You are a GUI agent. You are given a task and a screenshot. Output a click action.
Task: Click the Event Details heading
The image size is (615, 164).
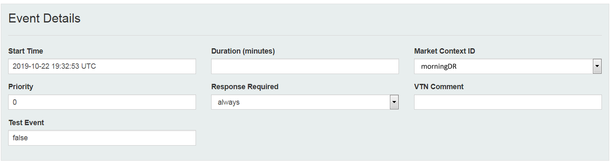[44, 18]
